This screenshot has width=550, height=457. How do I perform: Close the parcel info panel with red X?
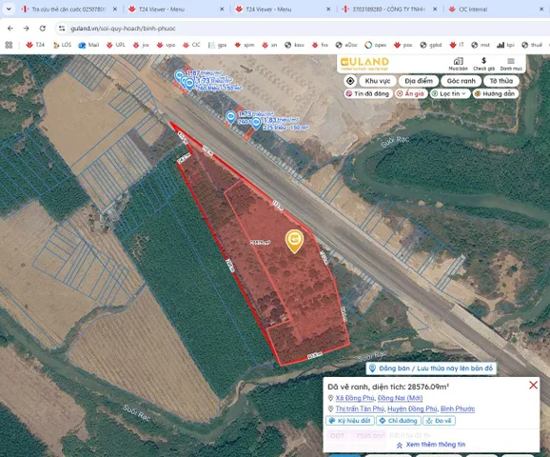coord(533,385)
